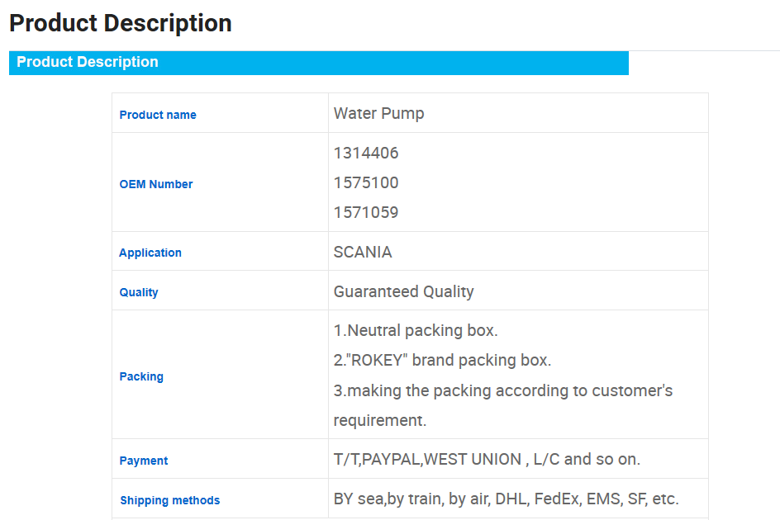The width and height of the screenshot is (780, 520).
Task: Select the Guaranteed Quality text
Action: pos(403,291)
